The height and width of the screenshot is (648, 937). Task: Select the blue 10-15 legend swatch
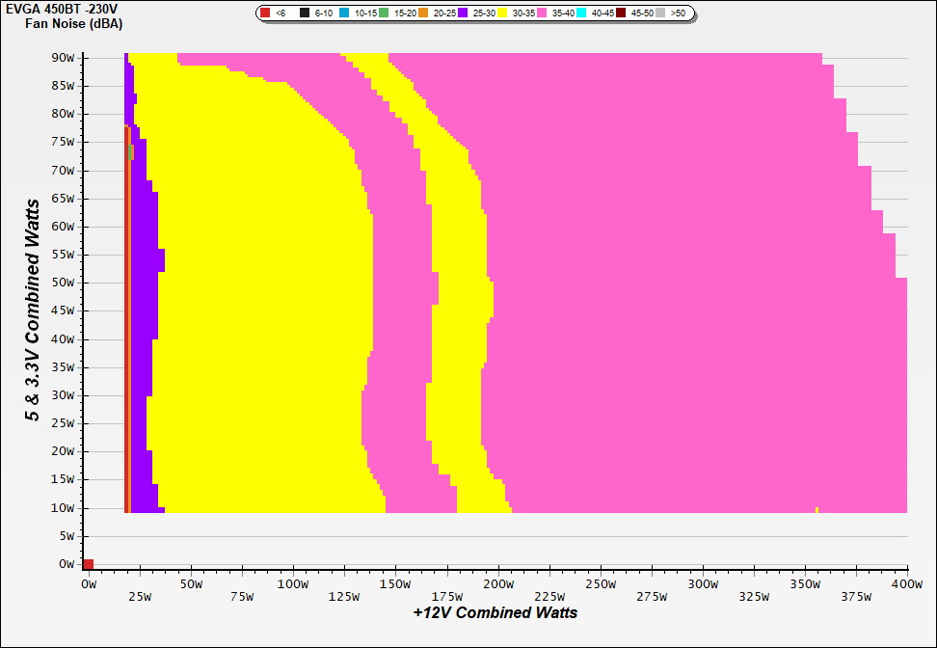345,13
